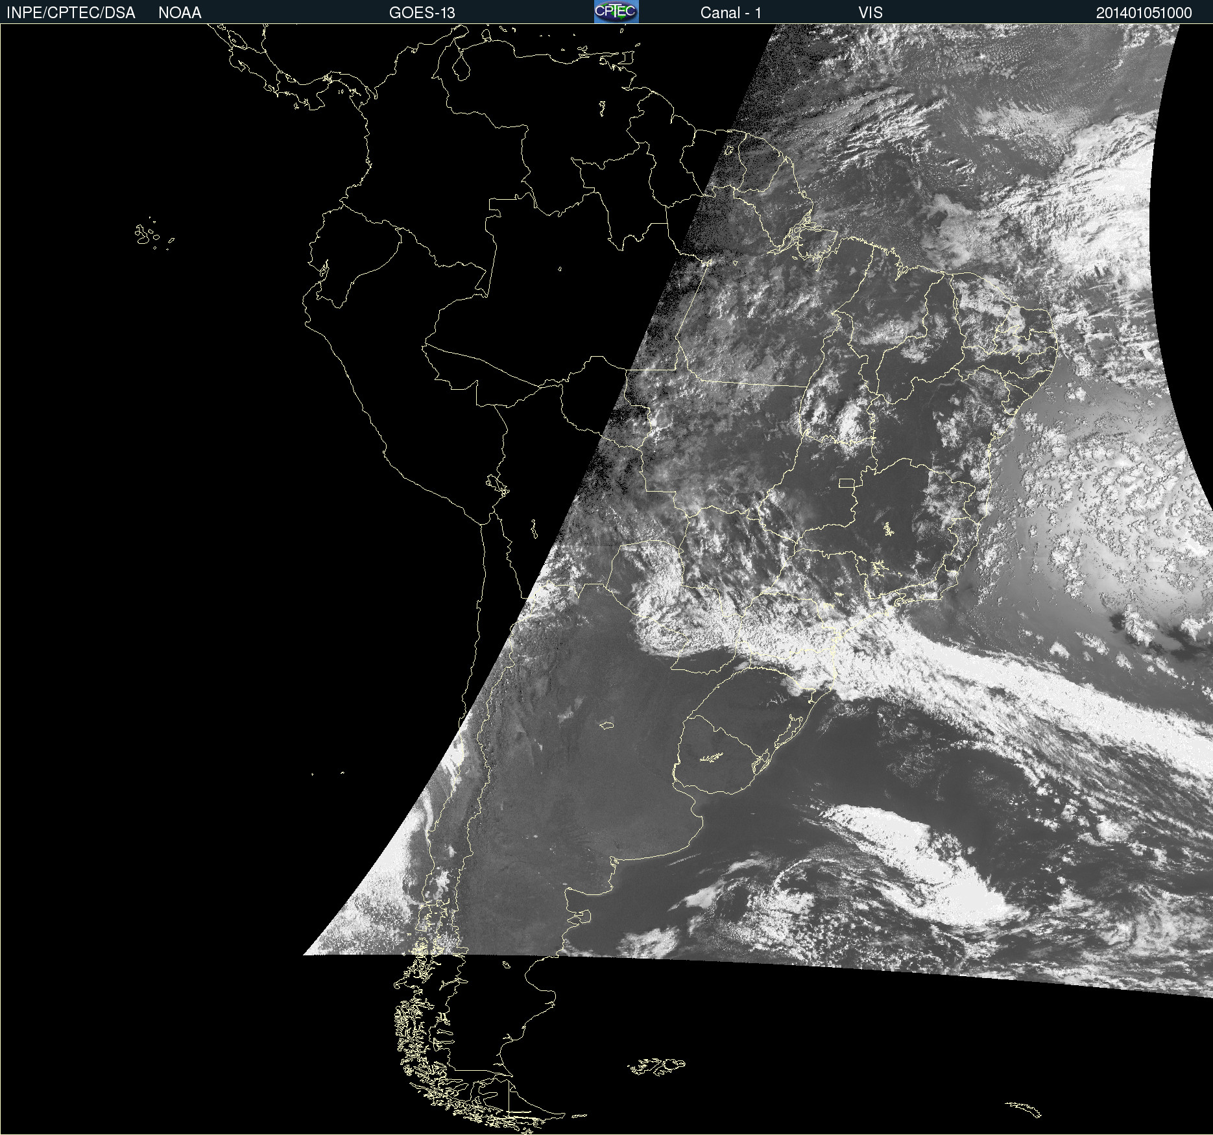
Task: Select the VIS channel label
Action: point(871,13)
